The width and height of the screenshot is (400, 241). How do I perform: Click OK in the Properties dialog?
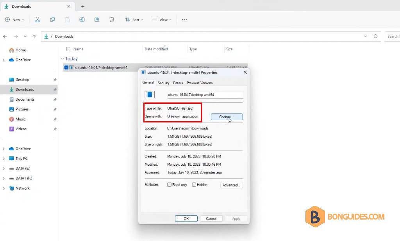pos(186,219)
